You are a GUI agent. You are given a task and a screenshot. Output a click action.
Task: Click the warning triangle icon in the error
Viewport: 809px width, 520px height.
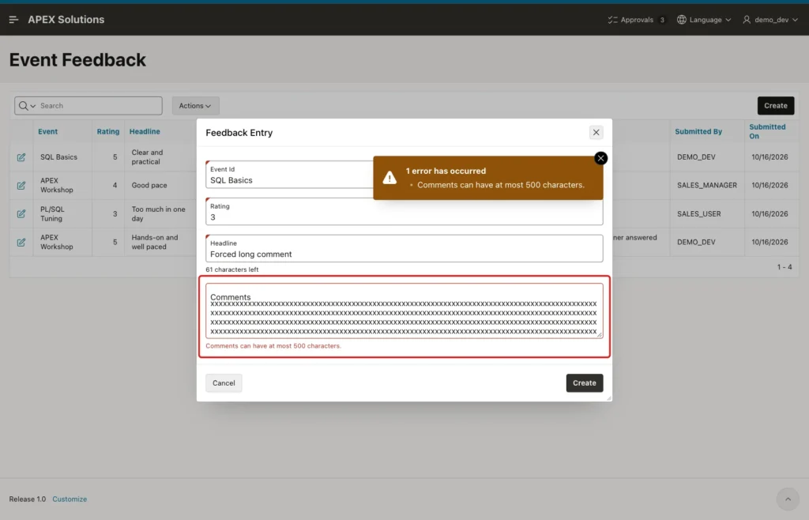389,178
